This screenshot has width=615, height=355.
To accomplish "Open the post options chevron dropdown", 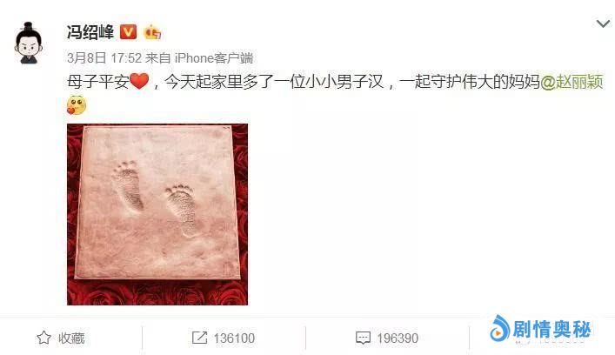I will [603, 24].
